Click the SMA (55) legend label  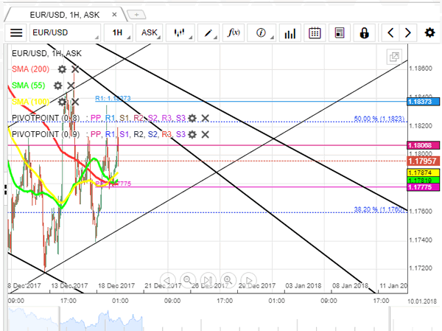click(x=28, y=86)
